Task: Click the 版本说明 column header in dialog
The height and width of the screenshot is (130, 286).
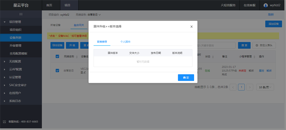Action: pos(177,53)
